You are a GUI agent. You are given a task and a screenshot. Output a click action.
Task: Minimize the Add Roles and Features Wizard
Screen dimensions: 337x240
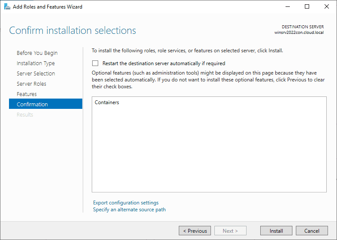287,7
